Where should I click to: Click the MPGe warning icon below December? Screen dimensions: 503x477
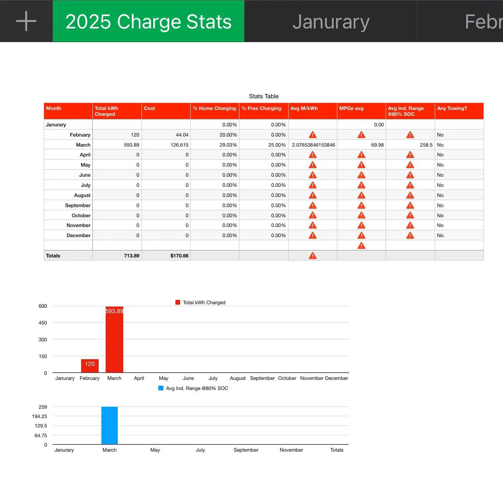[x=361, y=246]
